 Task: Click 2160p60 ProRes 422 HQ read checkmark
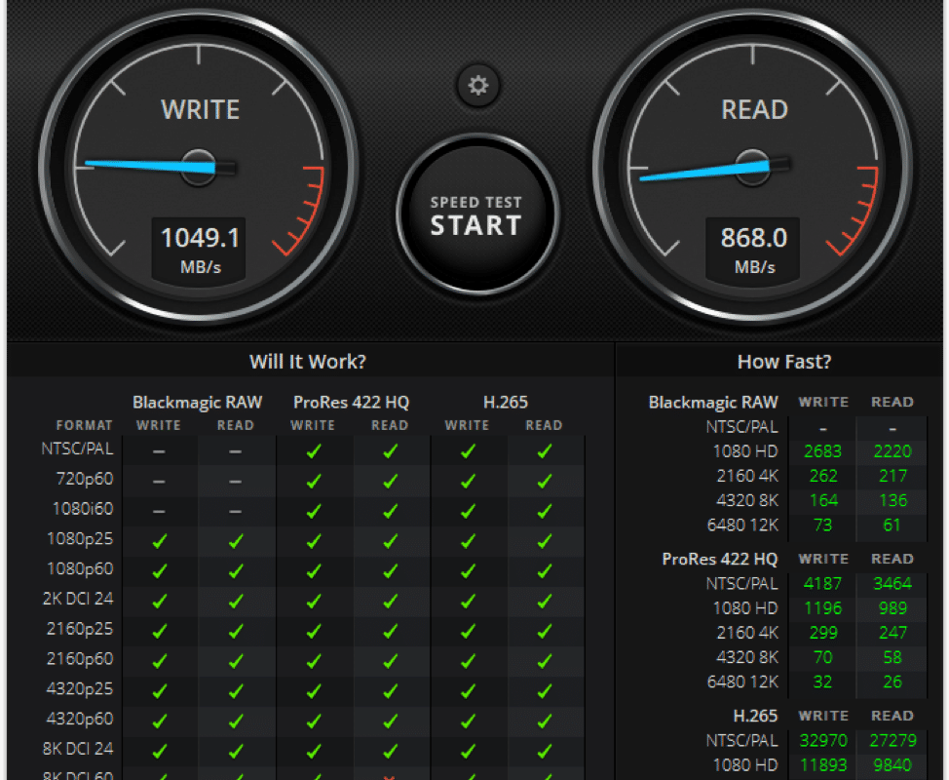coord(391,661)
